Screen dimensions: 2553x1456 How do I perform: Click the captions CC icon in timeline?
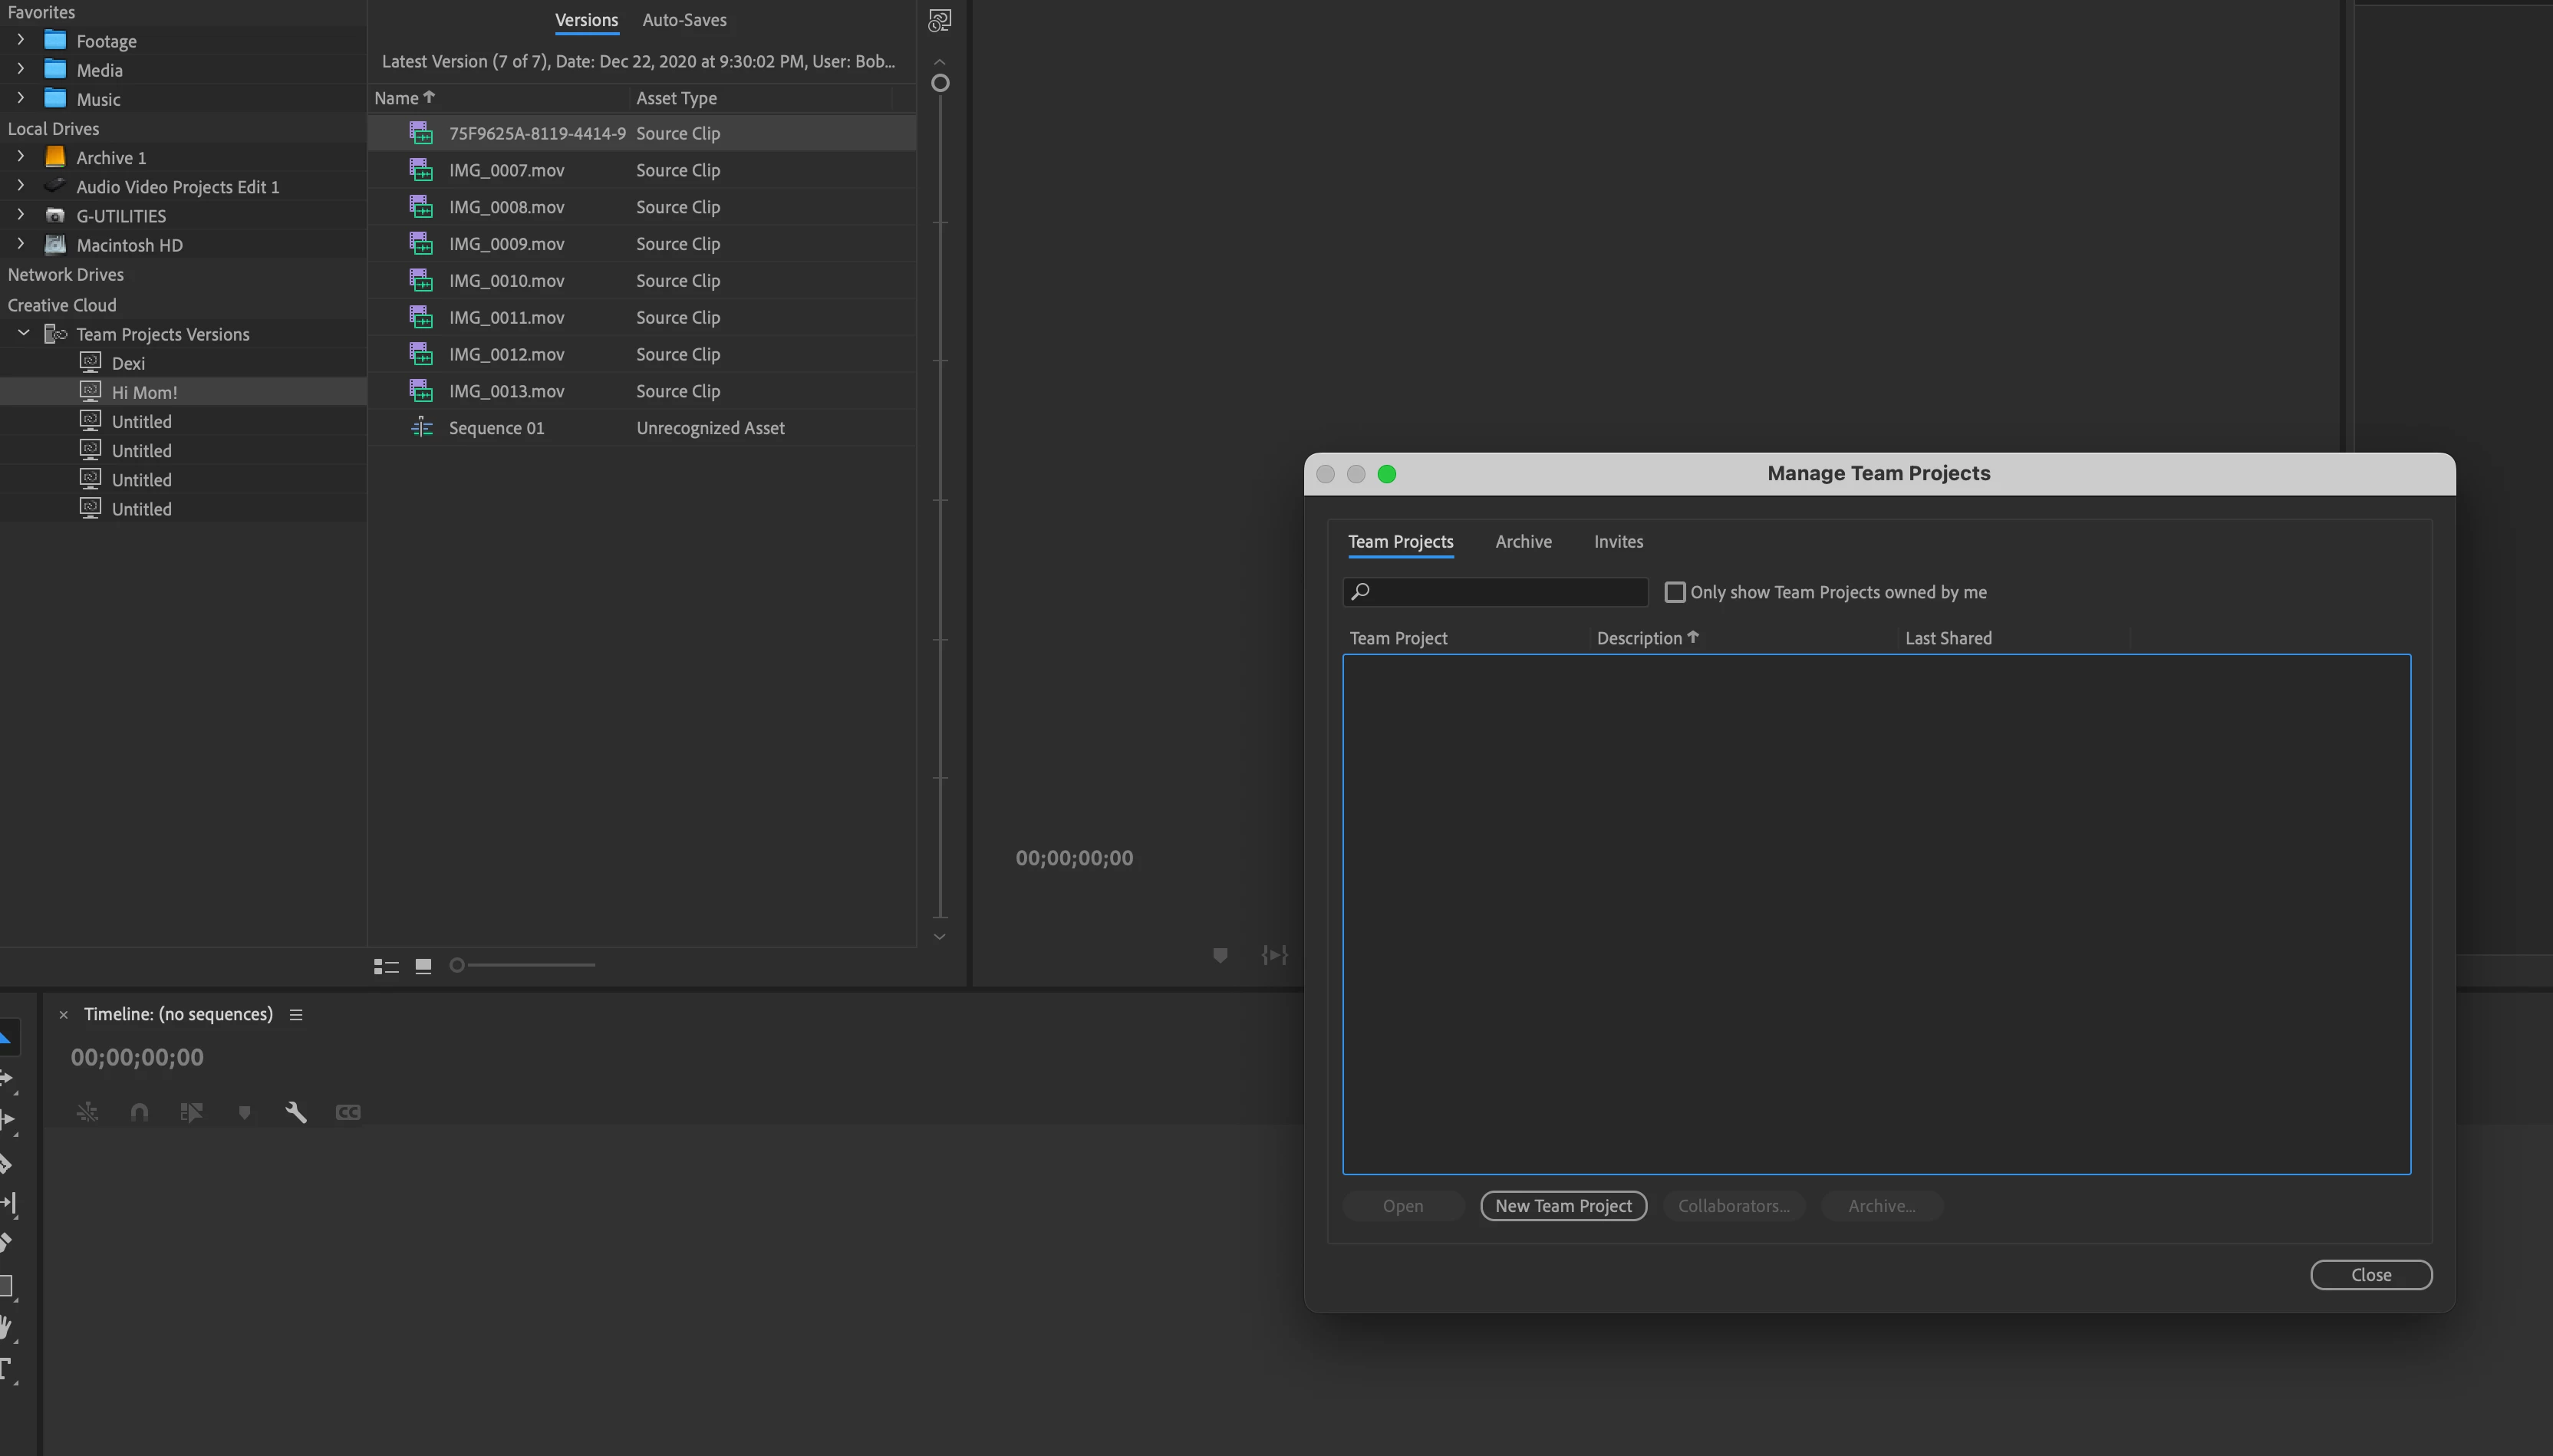[348, 1112]
